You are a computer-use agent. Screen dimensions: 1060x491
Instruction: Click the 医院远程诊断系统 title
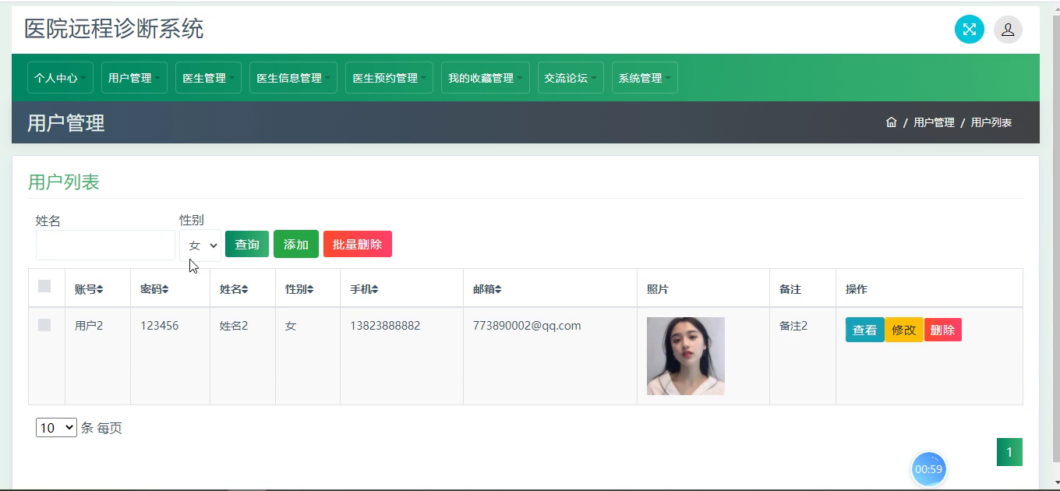pyautogui.click(x=114, y=30)
